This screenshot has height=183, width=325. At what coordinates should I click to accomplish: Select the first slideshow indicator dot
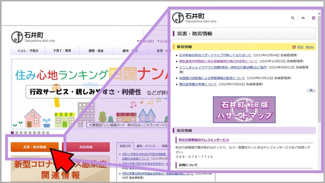pyautogui.click(x=12, y=133)
